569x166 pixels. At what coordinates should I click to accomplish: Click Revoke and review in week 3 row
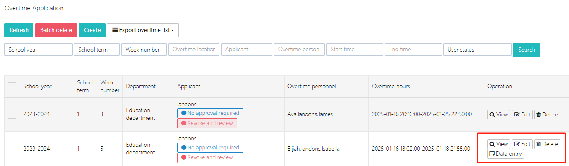207,123
